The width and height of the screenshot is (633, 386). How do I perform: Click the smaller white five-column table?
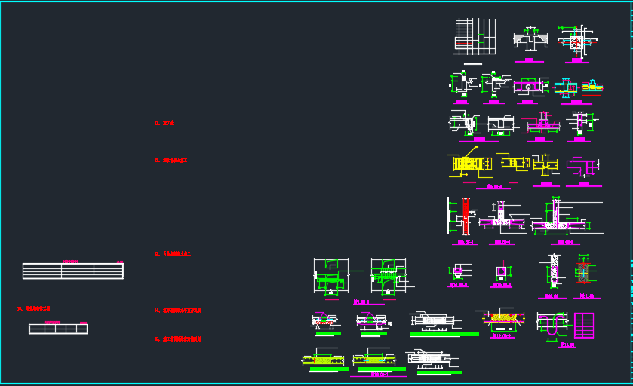[58, 329]
